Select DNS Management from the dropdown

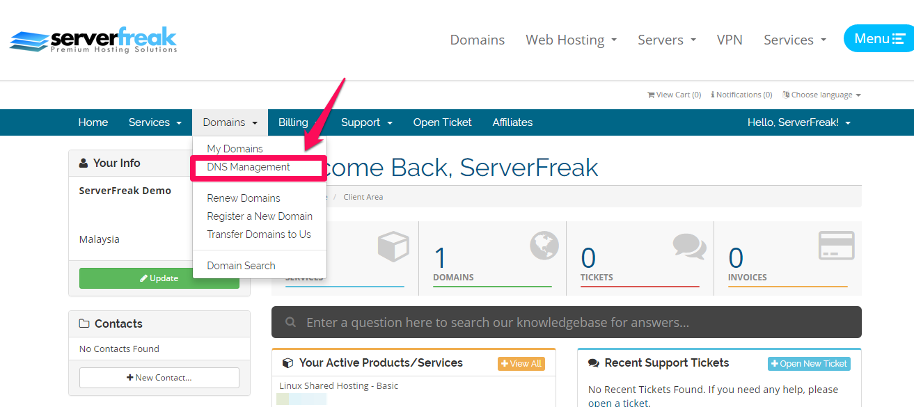[249, 167]
